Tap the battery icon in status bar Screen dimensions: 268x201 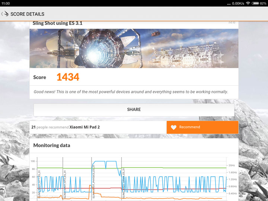pos(255,3)
